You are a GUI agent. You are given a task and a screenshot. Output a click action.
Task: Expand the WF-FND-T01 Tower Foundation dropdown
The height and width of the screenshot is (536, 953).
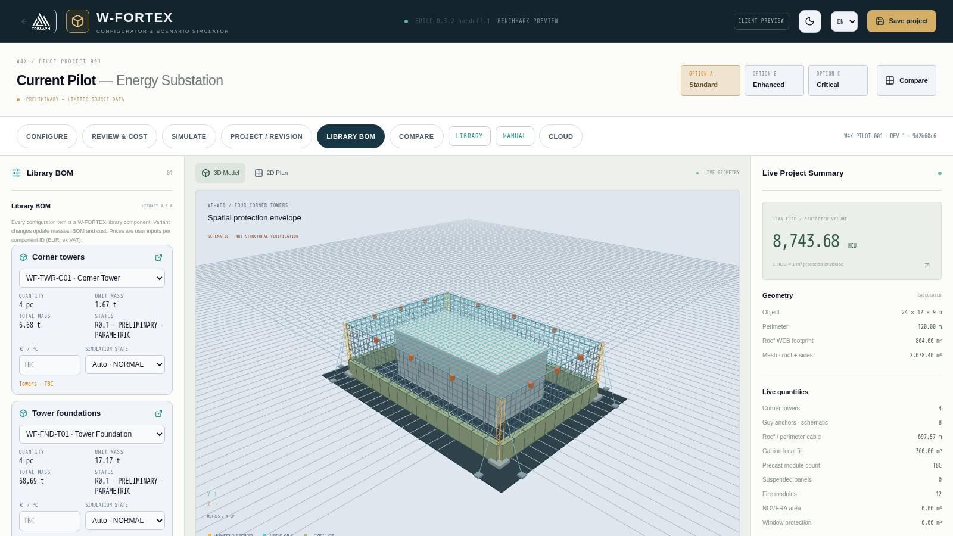coord(92,434)
